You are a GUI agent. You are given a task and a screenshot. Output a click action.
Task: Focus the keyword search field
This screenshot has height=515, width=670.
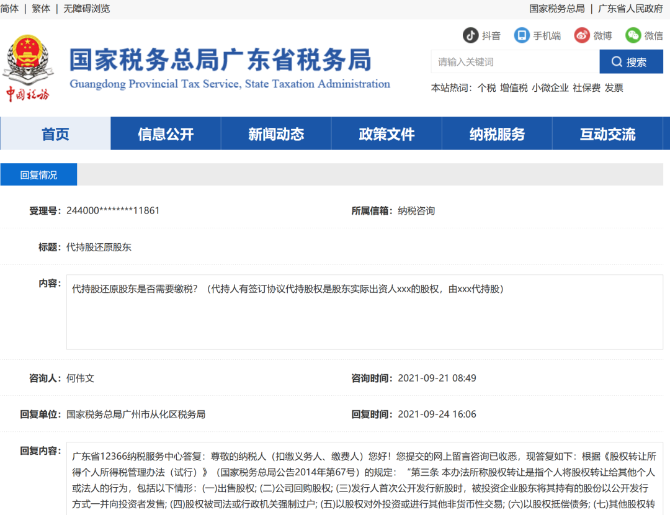(515, 61)
